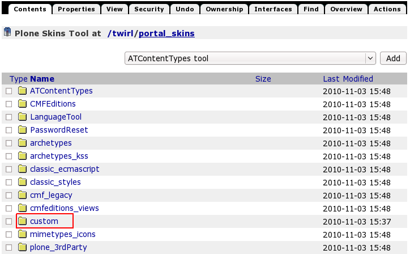This screenshot has height=254, width=410.
Task: Open the archetypes_kss folder link
Action: 59,156
